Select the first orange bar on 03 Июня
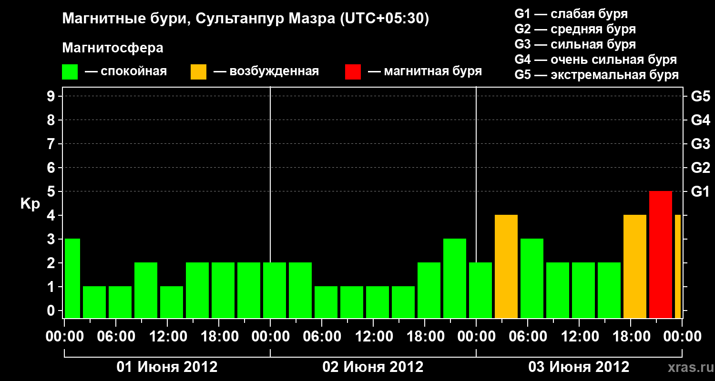This screenshot has height=381, width=715. (x=506, y=267)
